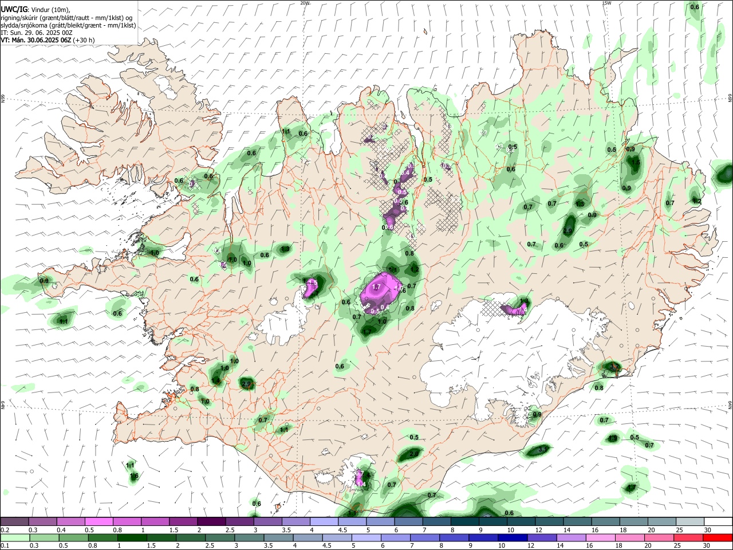Click the palest green 0.1 swatch in lower legend
The image size is (733, 550).
(14, 537)
